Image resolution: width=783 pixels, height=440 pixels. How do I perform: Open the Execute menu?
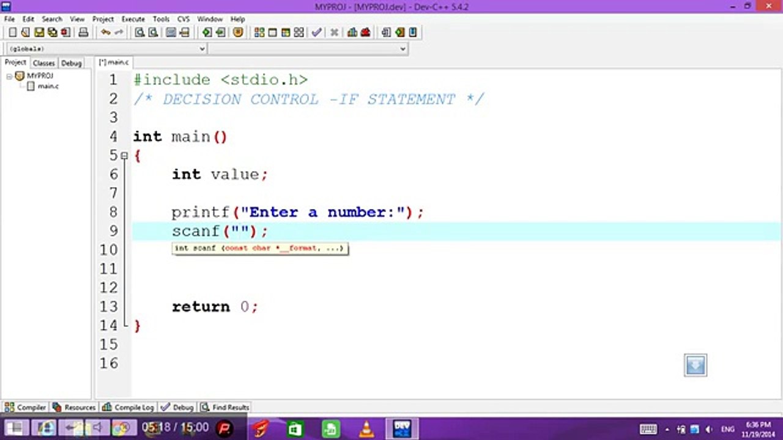(x=133, y=19)
